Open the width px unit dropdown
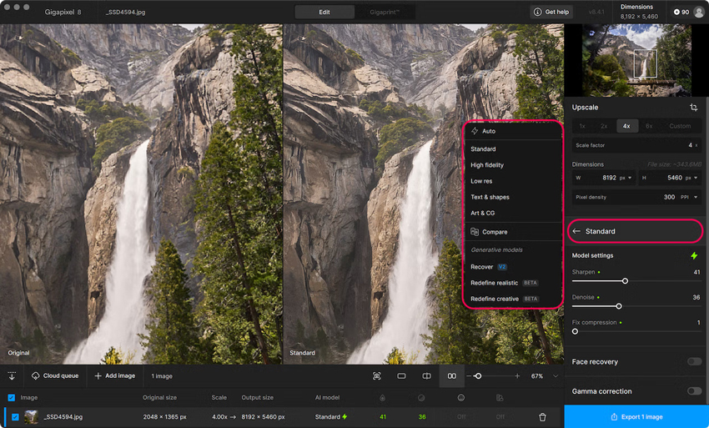Screen dimensions: 709x428 626,178
